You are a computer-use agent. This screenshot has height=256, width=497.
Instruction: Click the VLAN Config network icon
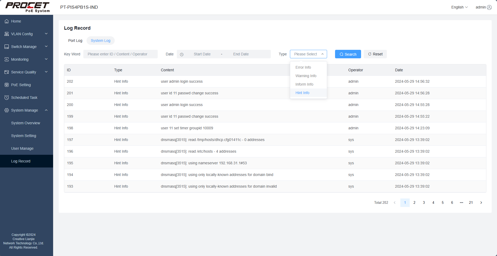(7, 34)
